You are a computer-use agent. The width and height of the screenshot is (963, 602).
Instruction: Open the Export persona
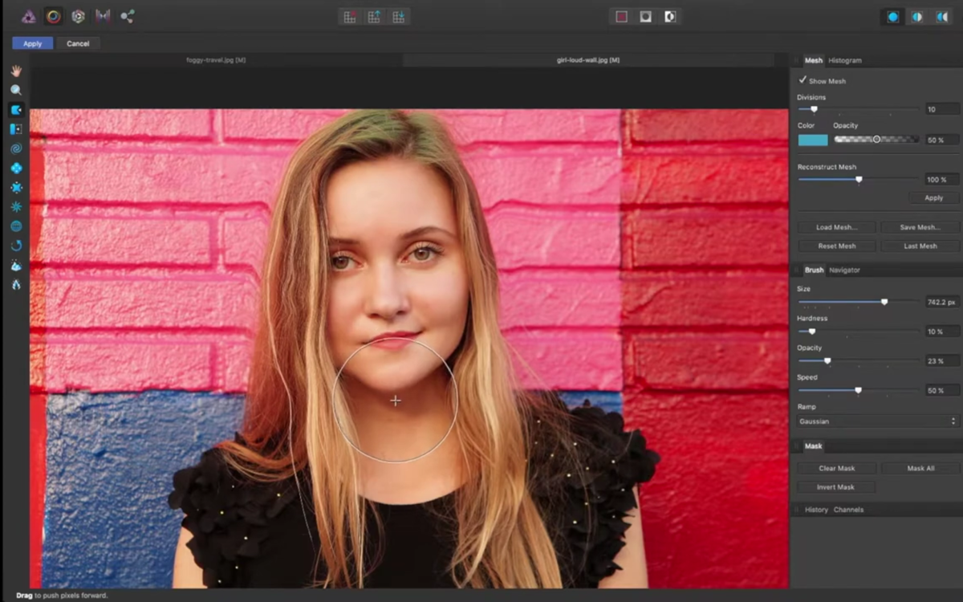tap(127, 16)
